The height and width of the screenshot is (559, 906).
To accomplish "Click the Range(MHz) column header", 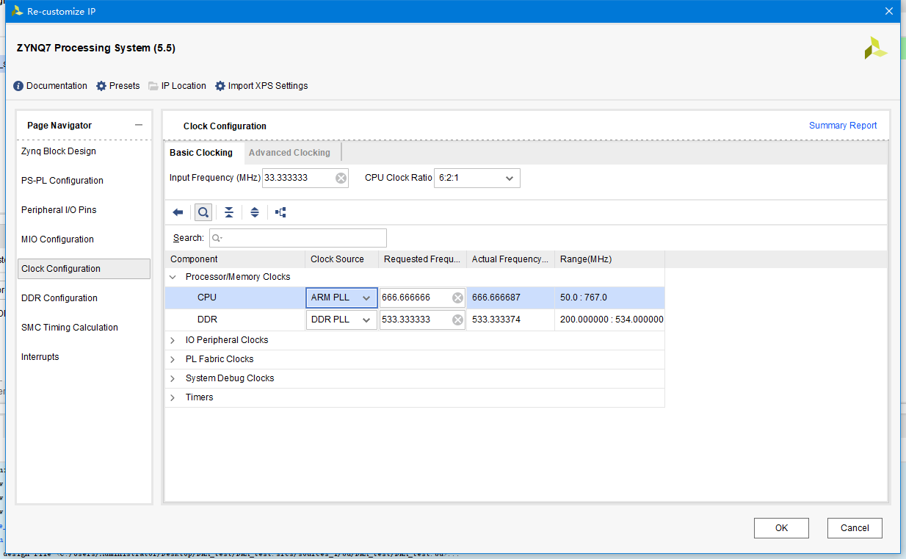I will [609, 259].
